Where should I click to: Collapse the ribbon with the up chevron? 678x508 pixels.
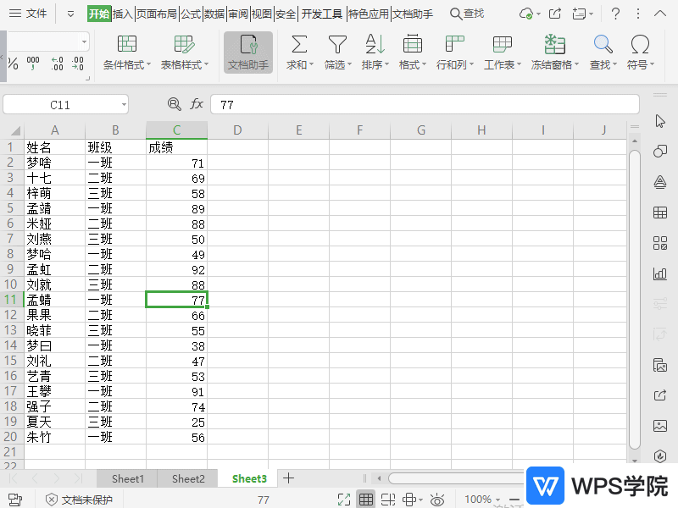tap(660, 14)
